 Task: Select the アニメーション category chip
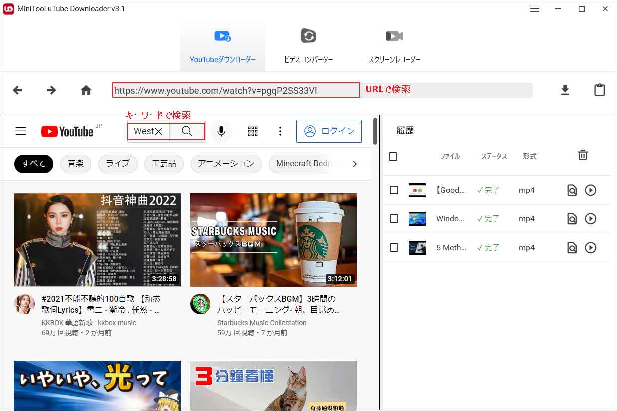coord(226,164)
